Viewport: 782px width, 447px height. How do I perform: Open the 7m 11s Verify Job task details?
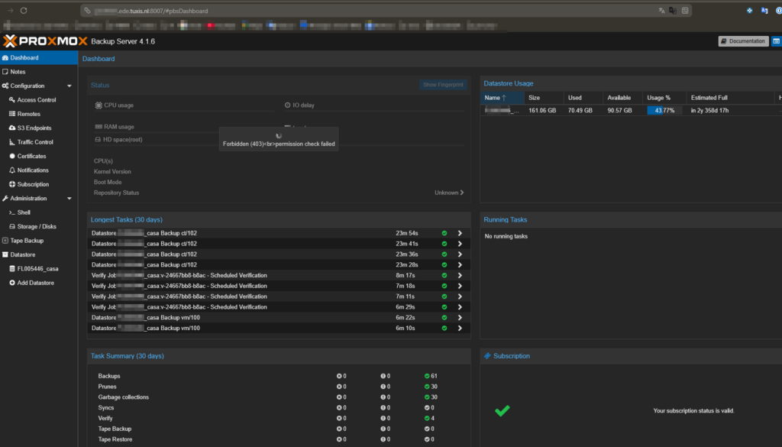(460, 296)
